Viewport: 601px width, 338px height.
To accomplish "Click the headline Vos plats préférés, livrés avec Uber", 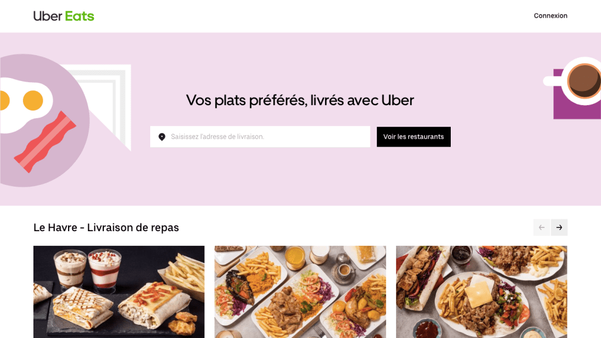I will coord(300,100).
